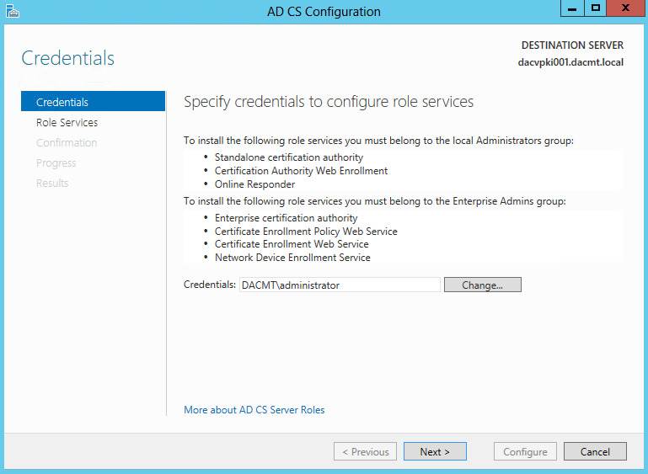Viewport: 648px width, 474px height.
Task: Select the Credentials step in sidebar
Action: (x=93, y=102)
